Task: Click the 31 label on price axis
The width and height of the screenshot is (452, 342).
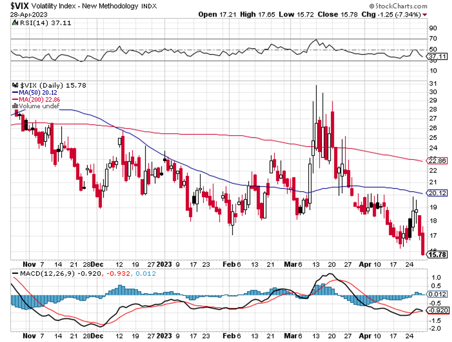Action: tap(433, 83)
